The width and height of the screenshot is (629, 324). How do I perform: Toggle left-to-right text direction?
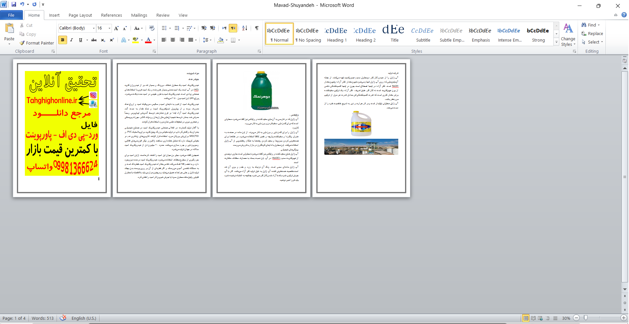click(x=224, y=28)
